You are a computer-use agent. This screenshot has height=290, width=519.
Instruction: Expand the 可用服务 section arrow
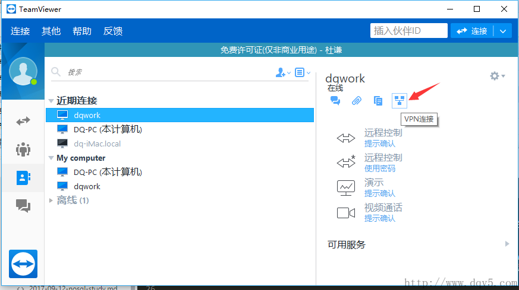click(507, 244)
